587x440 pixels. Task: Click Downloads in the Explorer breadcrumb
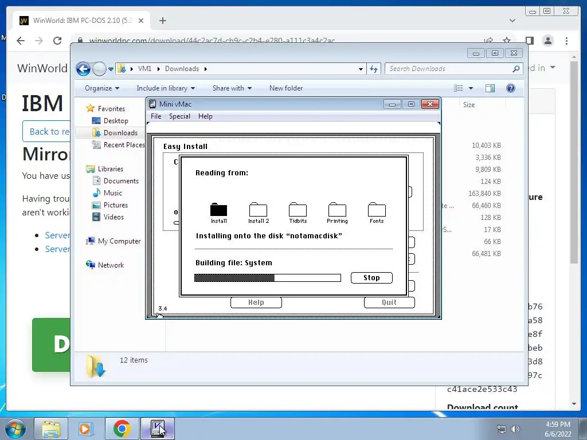(182, 69)
